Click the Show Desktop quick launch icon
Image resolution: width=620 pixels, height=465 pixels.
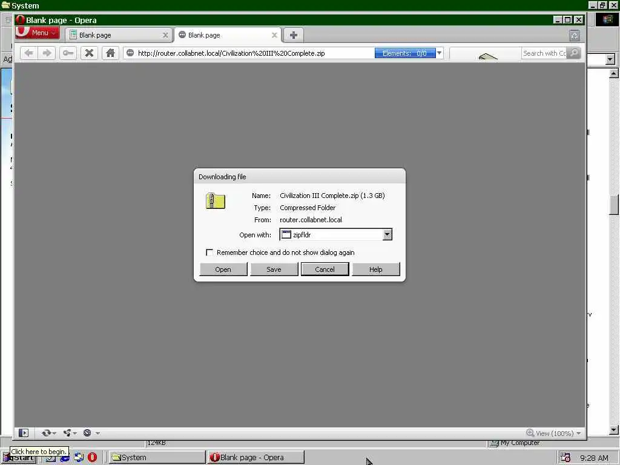50,458
